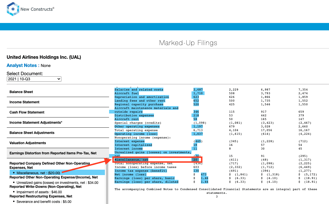This screenshot has height=204, width=329.
Task: Click Income tax expense (benefit) label
Action: [x=141, y=171]
